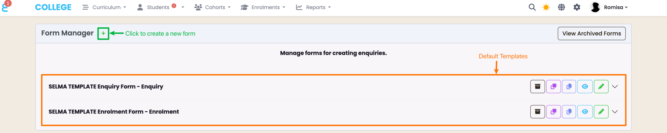Image resolution: width=667 pixels, height=133 pixels.
Task: Click the COLLEGE logo link
Action: (x=53, y=7)
